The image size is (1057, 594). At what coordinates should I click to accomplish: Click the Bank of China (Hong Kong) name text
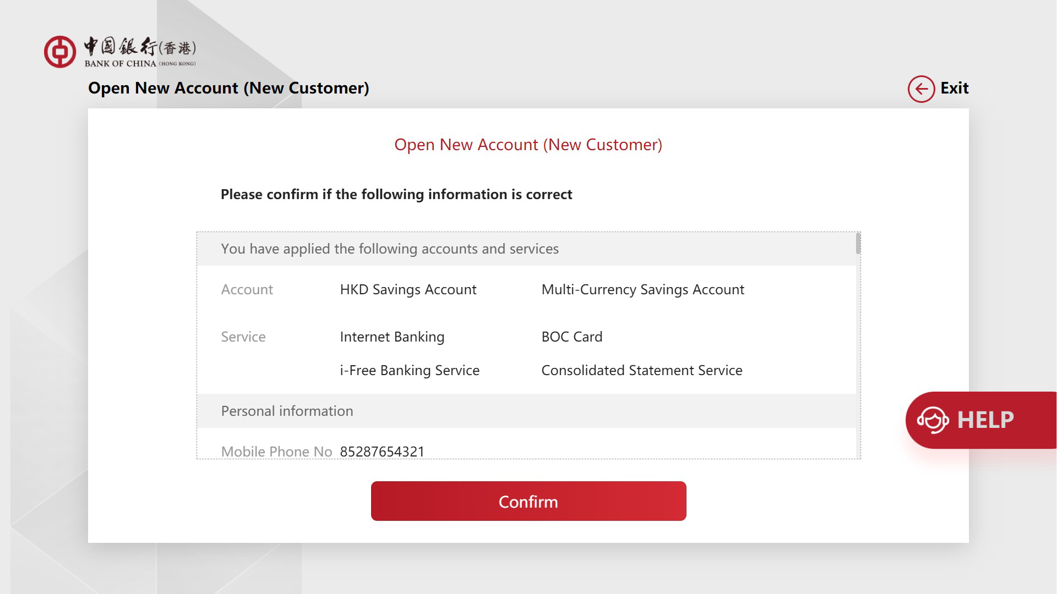pos(140,53)
